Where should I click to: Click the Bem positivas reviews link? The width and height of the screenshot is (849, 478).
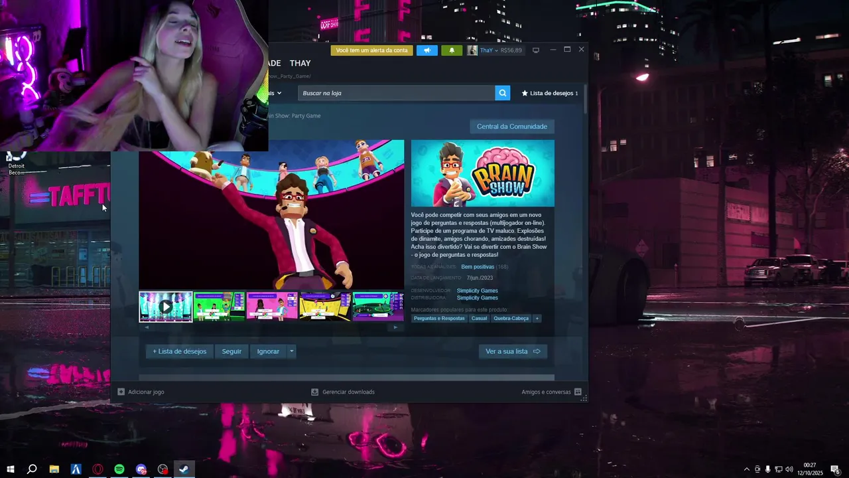point(478,267)
